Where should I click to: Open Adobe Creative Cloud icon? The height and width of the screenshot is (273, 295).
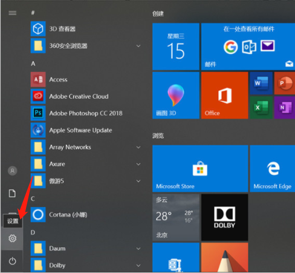tap(38, 96)
